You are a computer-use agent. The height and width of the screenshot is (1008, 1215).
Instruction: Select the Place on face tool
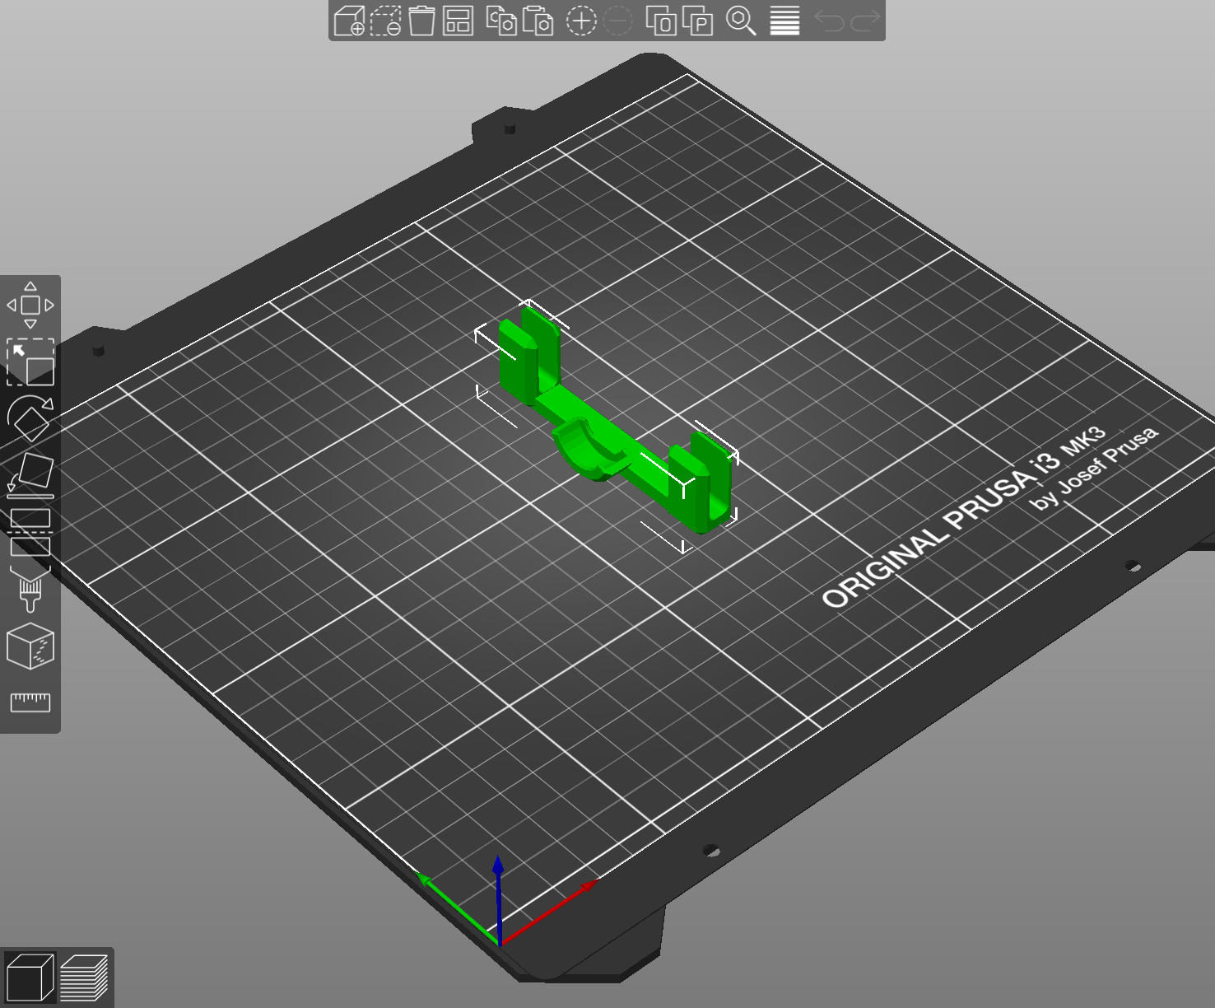point(30,475)
